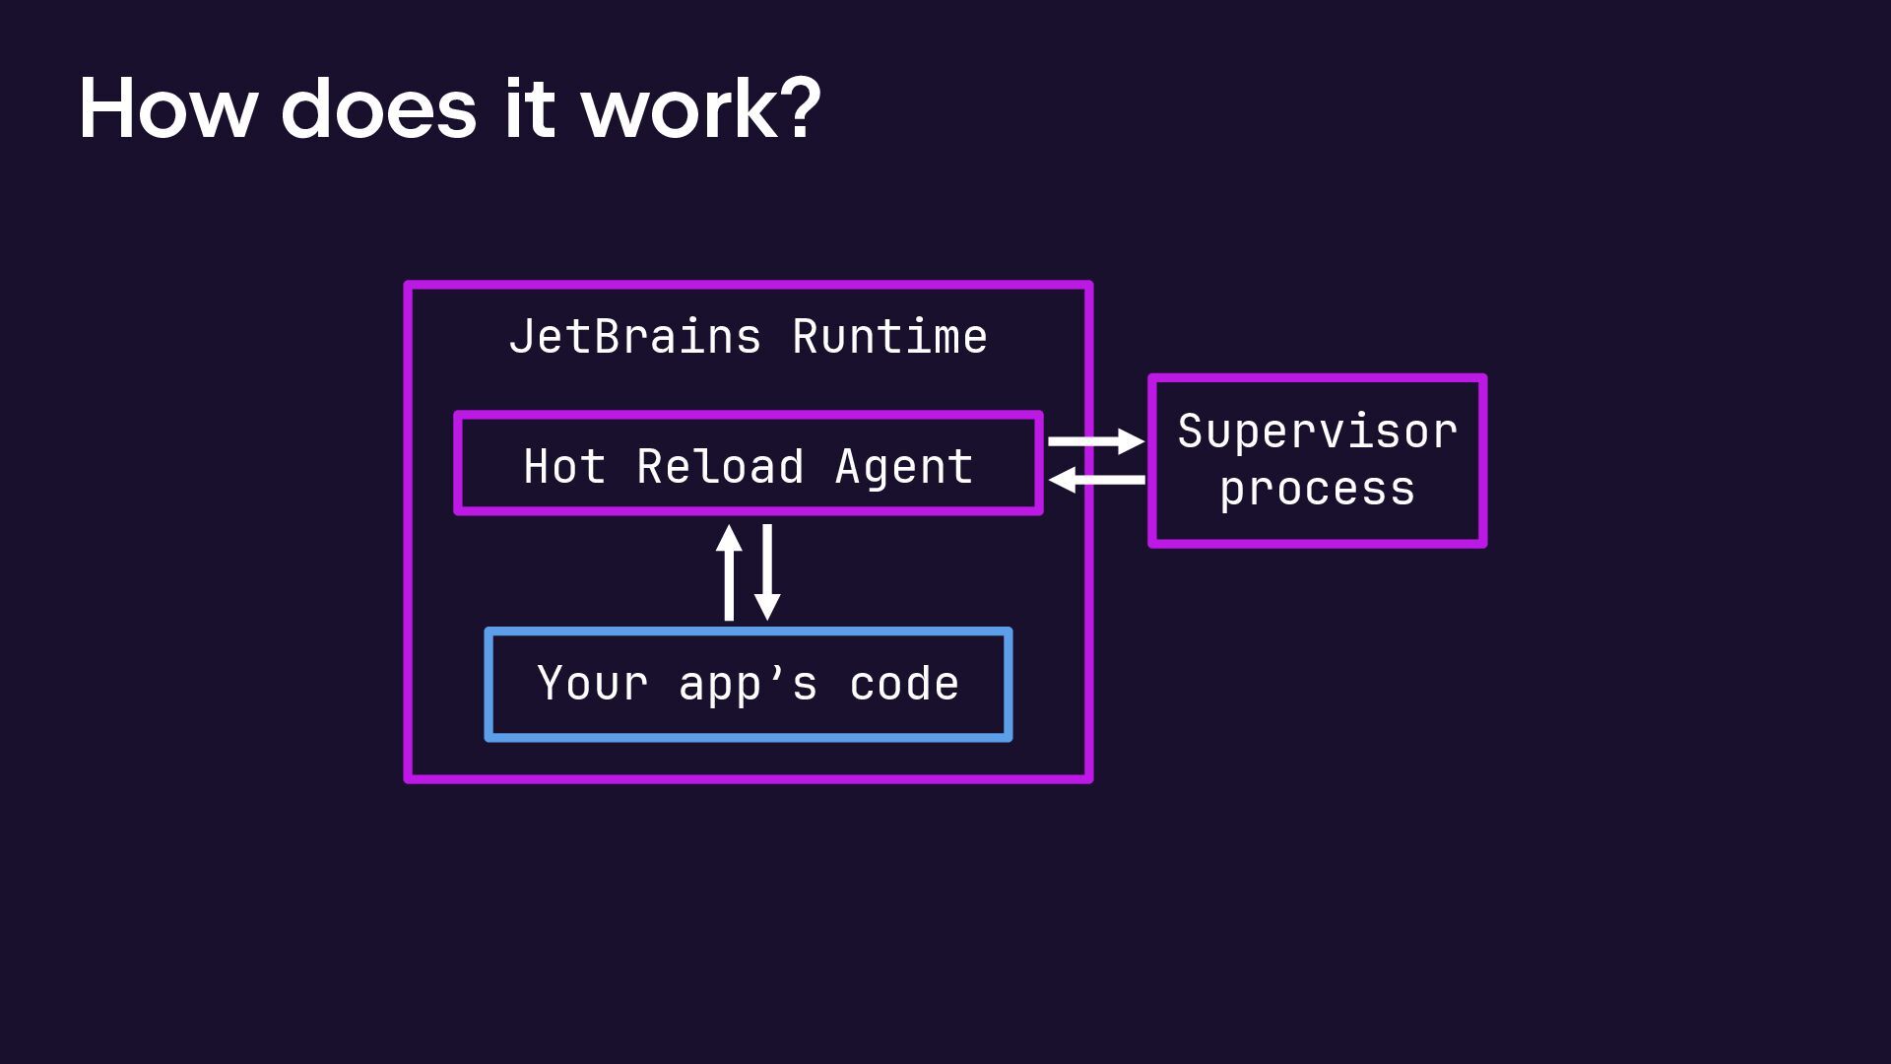Viewport: 1891px width, 1064px height.
Task: Click the slide title How does it work?
Action: [449, 108]
